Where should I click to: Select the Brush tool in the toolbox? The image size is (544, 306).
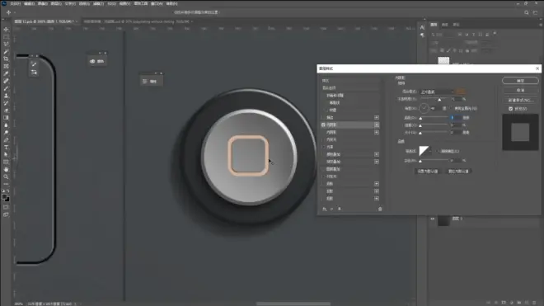tap(6, 88)
